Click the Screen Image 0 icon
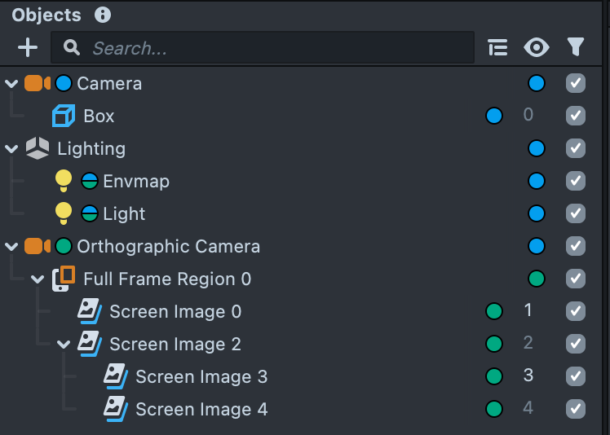Viewport: 610px width, 435px height. tap(90, 311)
